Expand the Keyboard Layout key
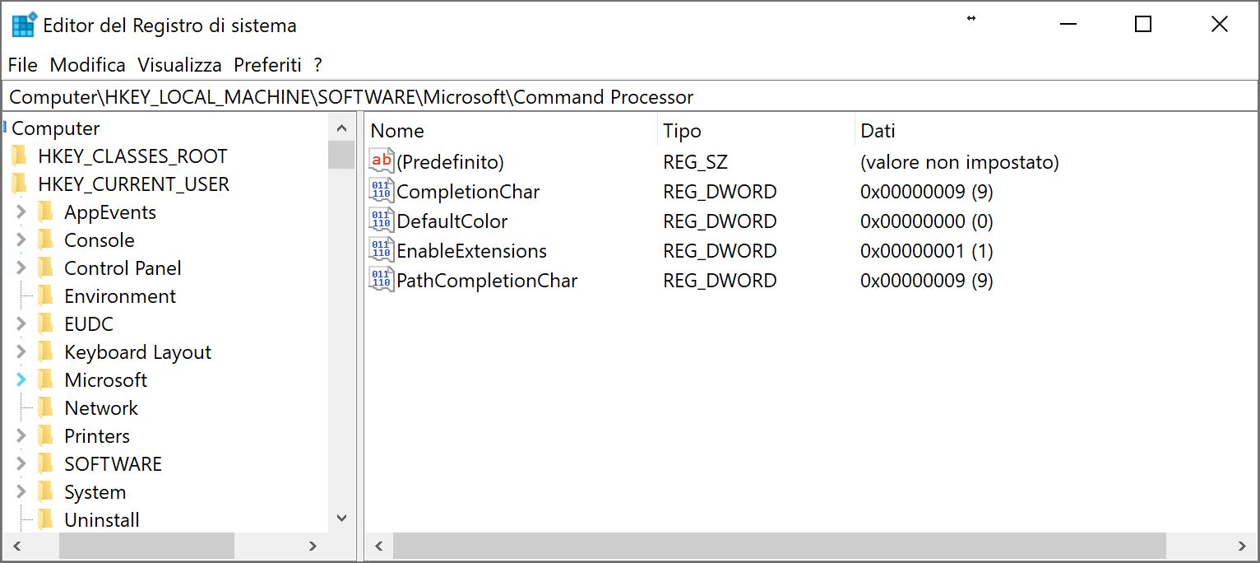The width and height of the screenshot is (1260, 563). pyautogui.click(x=21, y=352)
